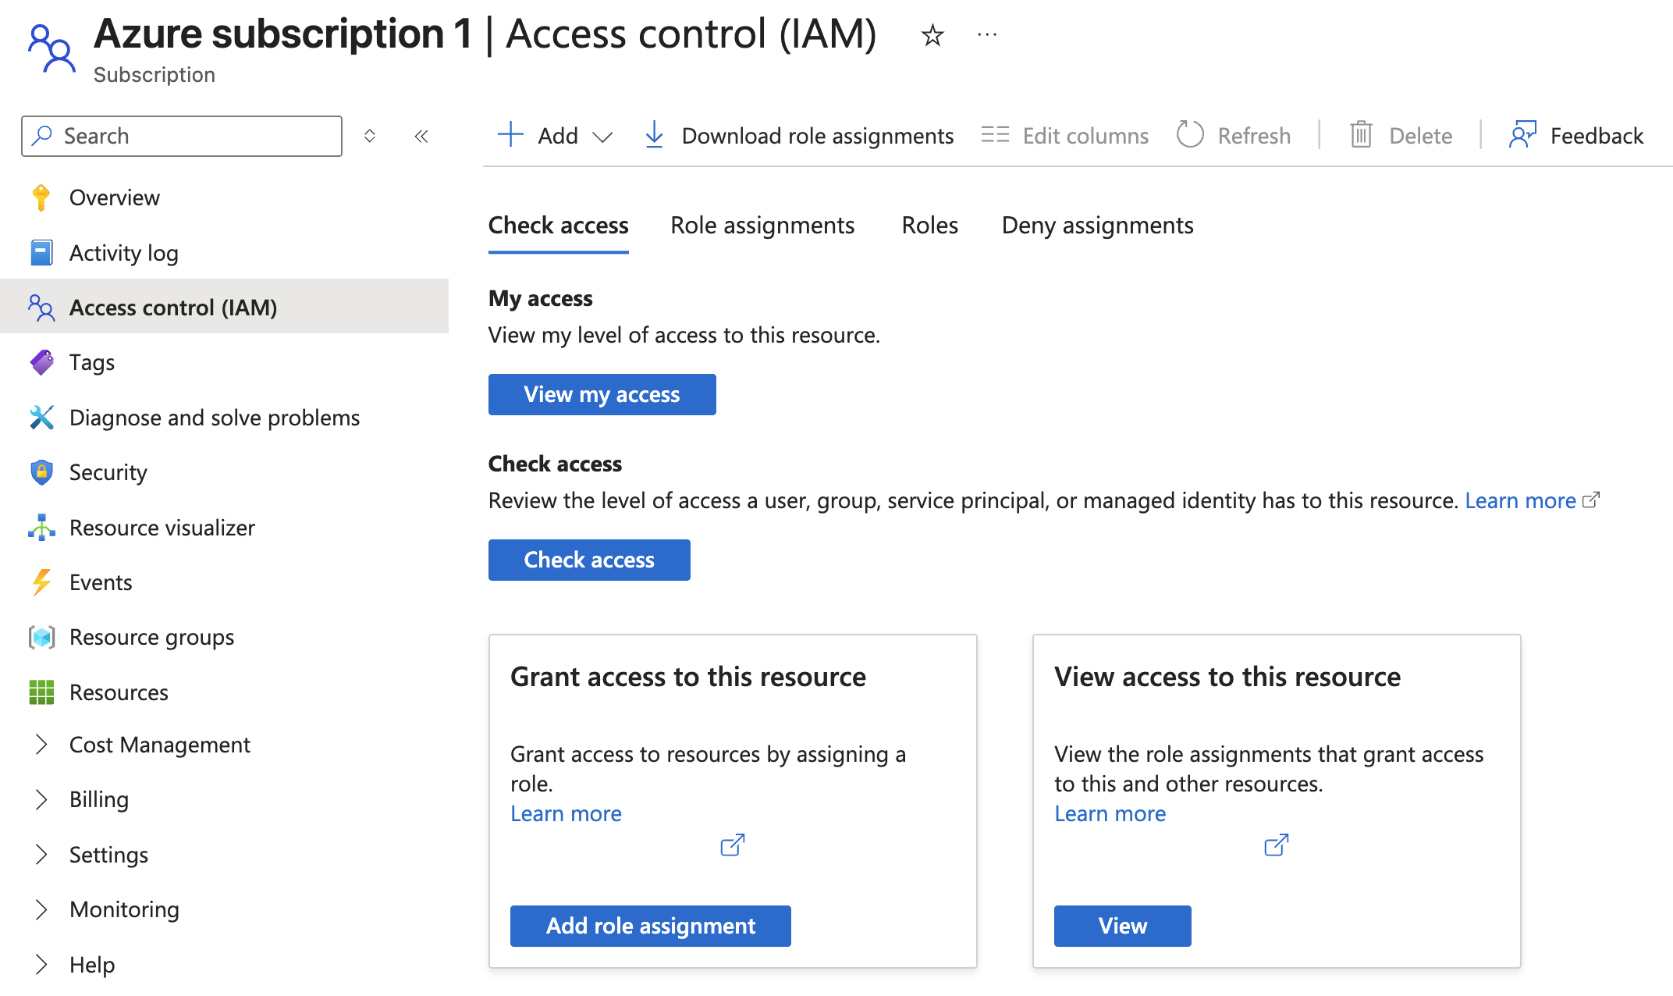Select Access control (IAM) menu item
Screen dimensions: 1673x996
click(x=225, y=308)
